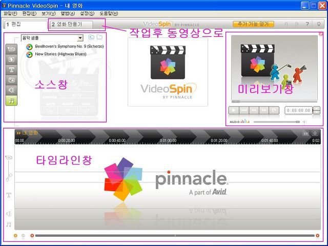Click the AUDIO level meter bars
The width and height of the screenshot is (328, 246).
point(245,121)
